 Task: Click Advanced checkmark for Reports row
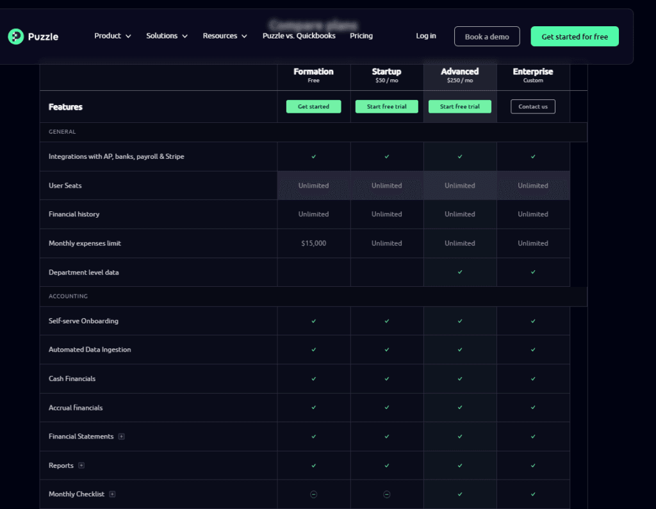(x=460, y=465)
